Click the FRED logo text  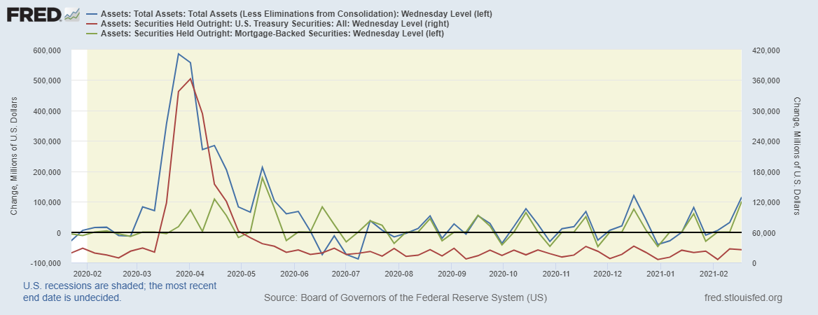[33, 14]
